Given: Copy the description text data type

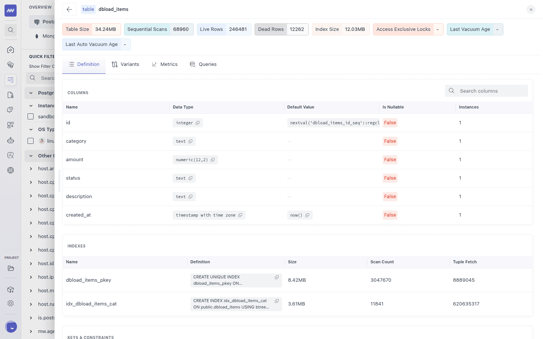Looking at the screenshot, I should [x=190, y=197].
